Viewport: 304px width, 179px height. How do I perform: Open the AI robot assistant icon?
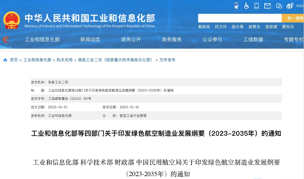(236, 6)
